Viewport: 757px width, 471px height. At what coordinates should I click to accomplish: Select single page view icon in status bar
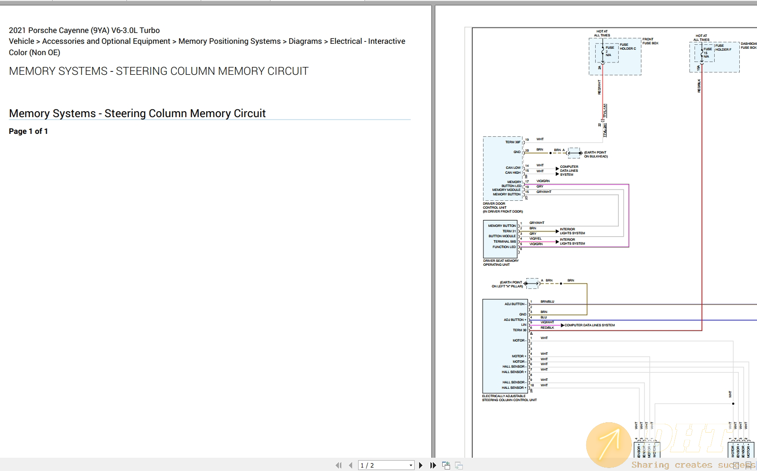736,465
